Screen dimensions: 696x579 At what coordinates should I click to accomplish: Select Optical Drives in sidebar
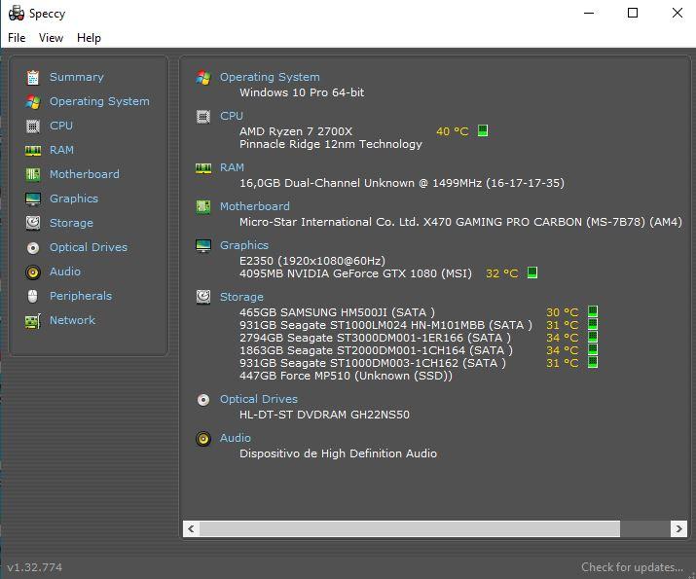(x=89, y=247)
